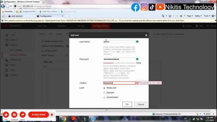Screen dimensions: 217x122
Task: Open a new blank browser tab
Action: [67, 16]
